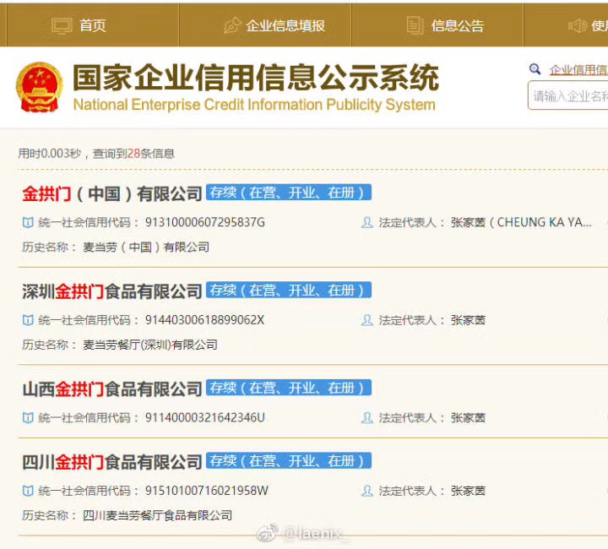Click historical name 麦当劳（中国）有限公司
Viewport: 608px width, 549px height.
click(146, 247)
